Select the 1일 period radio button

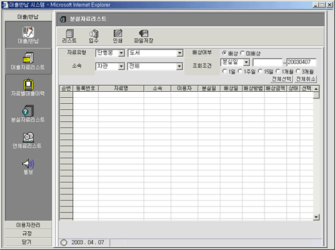click(x=224, y=71)
